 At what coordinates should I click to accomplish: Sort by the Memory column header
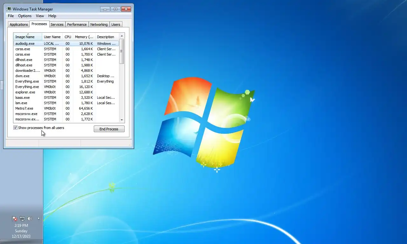(84, 37)
